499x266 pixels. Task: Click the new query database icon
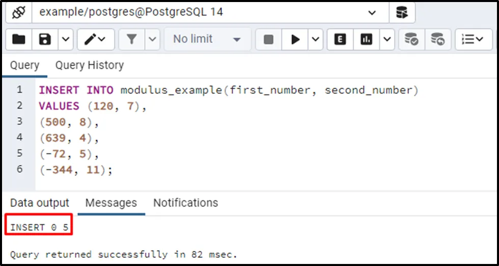pyautogui.click(x=402, y=12)
